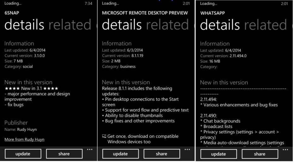Open More from Rudy Huyn link
The width and height of the screenshot is (295, 163).
coord(24,139)
